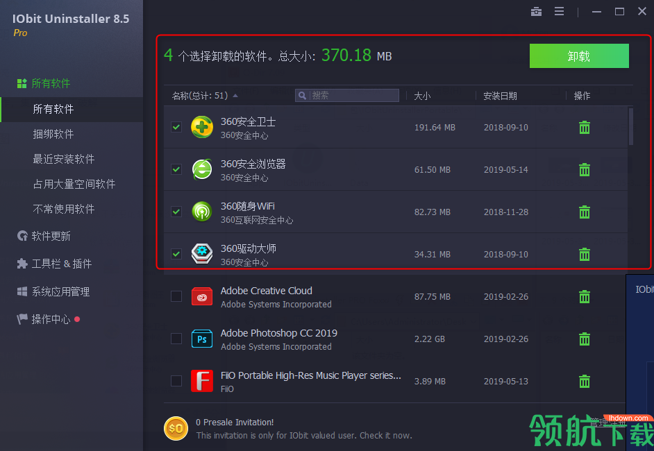This screenshot has height=451, width=654.
Task: Uncheck the 360安全卫士 checkbox
Action: [x=176, y=127]
